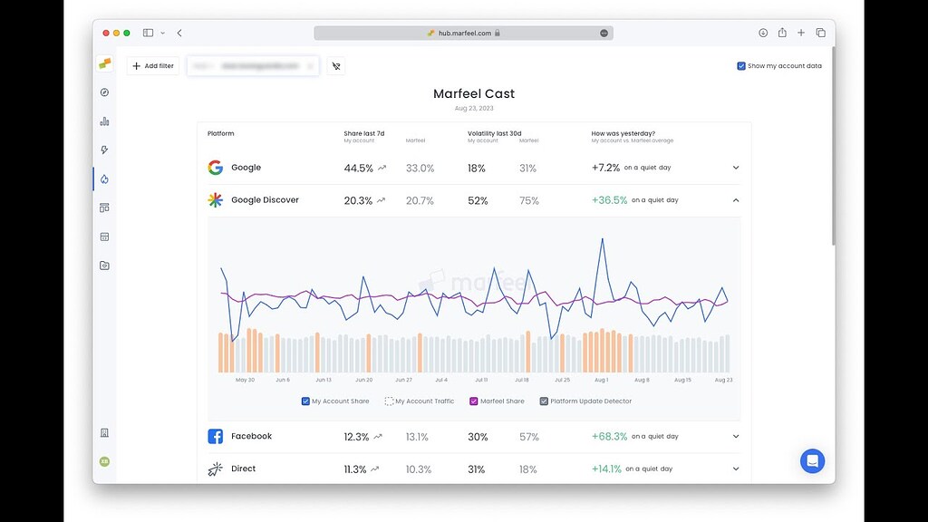Image resolution: width=928 pixels, height=522 pixels.
Task: Click the Add filter button
Action: [152, 65]
